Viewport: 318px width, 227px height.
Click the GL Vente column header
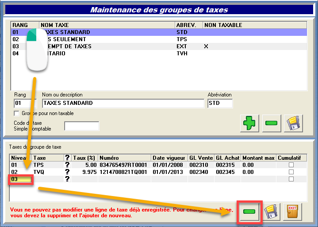click(x=201, y=158)
